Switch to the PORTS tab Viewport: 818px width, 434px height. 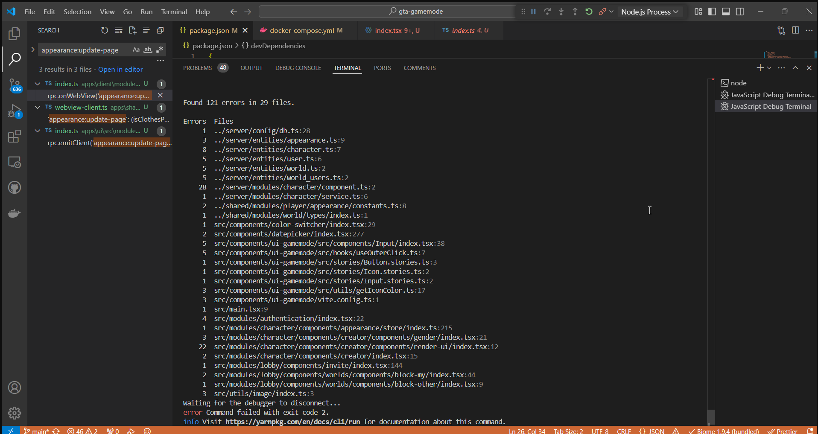click(382, 68)
